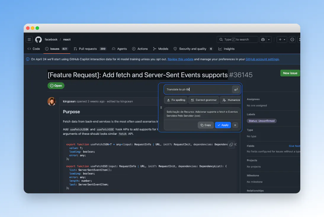324x217 pixels.
Task: Open the hamburger navigation menu
Action: [29, 39]
